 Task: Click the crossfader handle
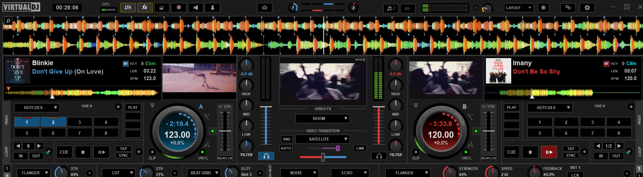[323, 157]
